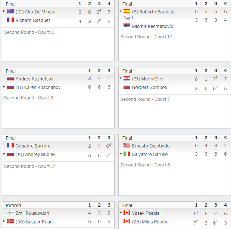This screenshot has height=229, width=231.
Task: Click the Norwegian flag next to Casper Ruud
Action: tap(10, 221)
